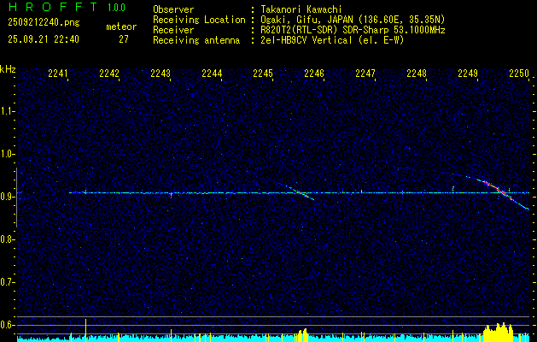Jump to the 2243 time marker

click(161, 74)
